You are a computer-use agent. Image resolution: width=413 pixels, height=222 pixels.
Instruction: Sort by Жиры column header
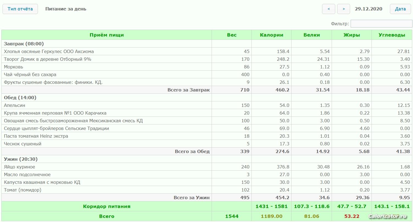pos(352,35)
